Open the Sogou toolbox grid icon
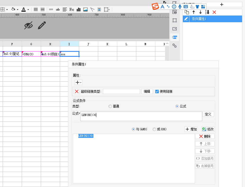 (203, 7)
